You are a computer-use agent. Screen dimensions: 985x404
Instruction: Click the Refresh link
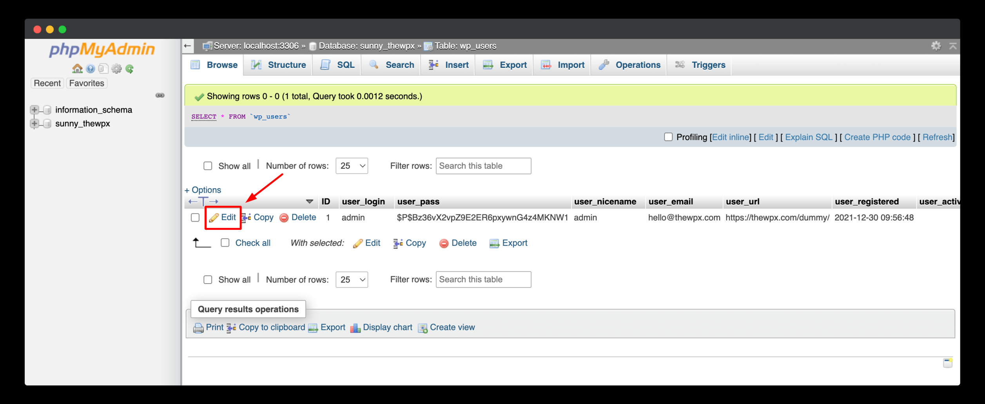click(x=937, y=137)
